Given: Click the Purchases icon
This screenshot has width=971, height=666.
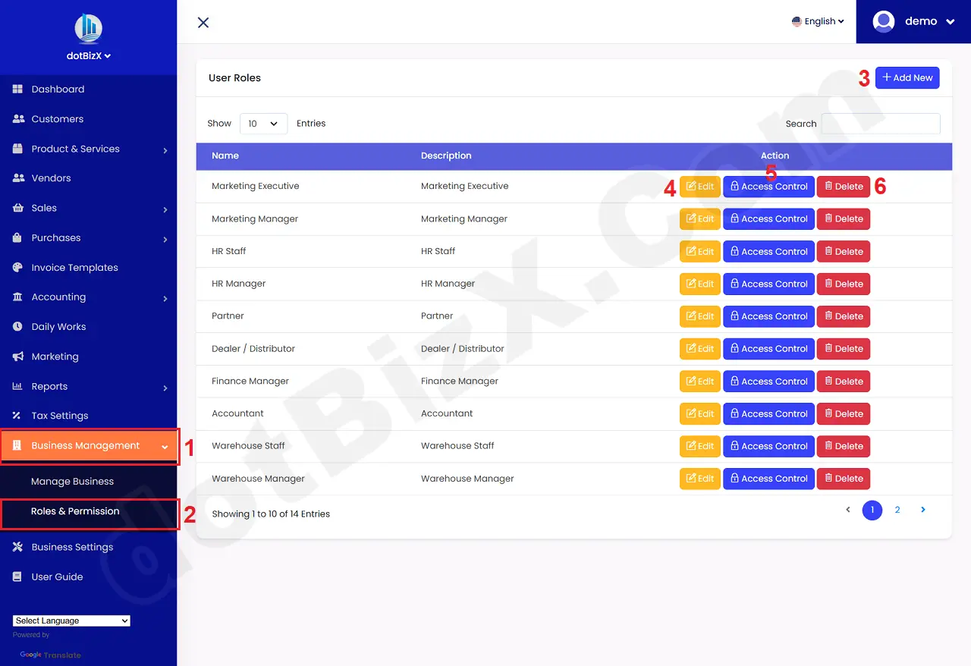Looking at the screenshot, I should 17,237.
